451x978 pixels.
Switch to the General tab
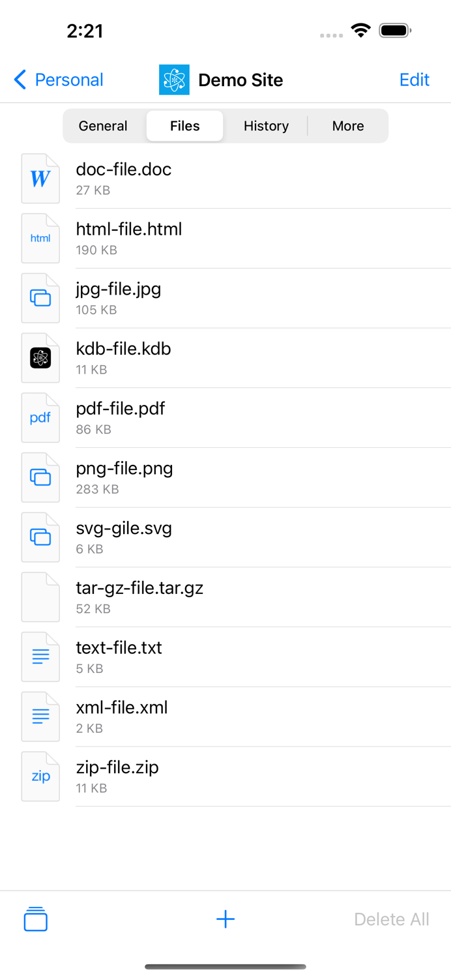(x=103, y=126)
